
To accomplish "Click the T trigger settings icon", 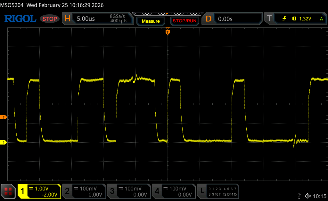I will point(269,19).
